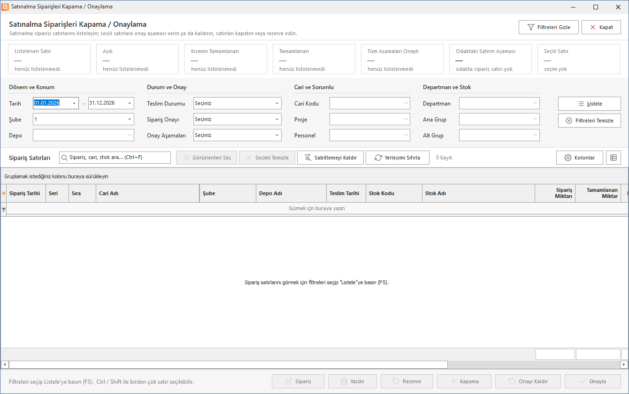Open end date 31.12.2026 dropdown

pyautogui.click(x=130, y=103)
